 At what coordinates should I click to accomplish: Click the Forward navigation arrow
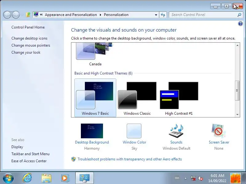point(16,15)
